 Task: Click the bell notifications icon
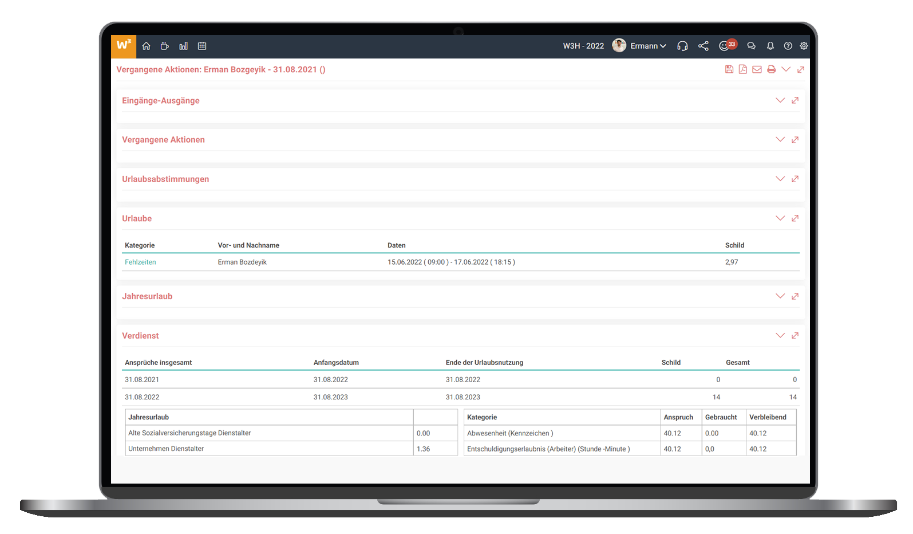coord(770,46)
